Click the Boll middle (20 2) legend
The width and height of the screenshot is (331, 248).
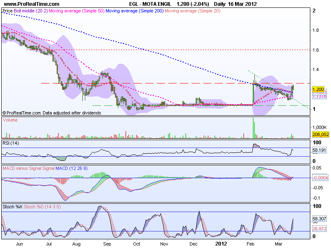(x=31, y=11)
